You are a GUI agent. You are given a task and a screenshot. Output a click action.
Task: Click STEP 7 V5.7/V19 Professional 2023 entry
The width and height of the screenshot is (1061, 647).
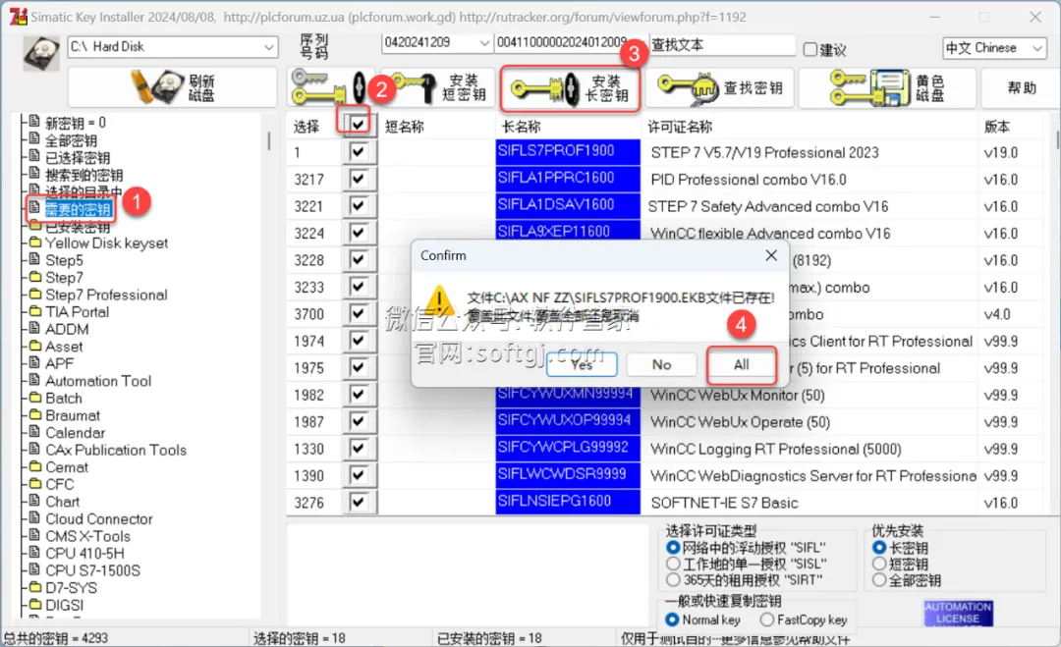pyautogui.click(x=764, y=153)
